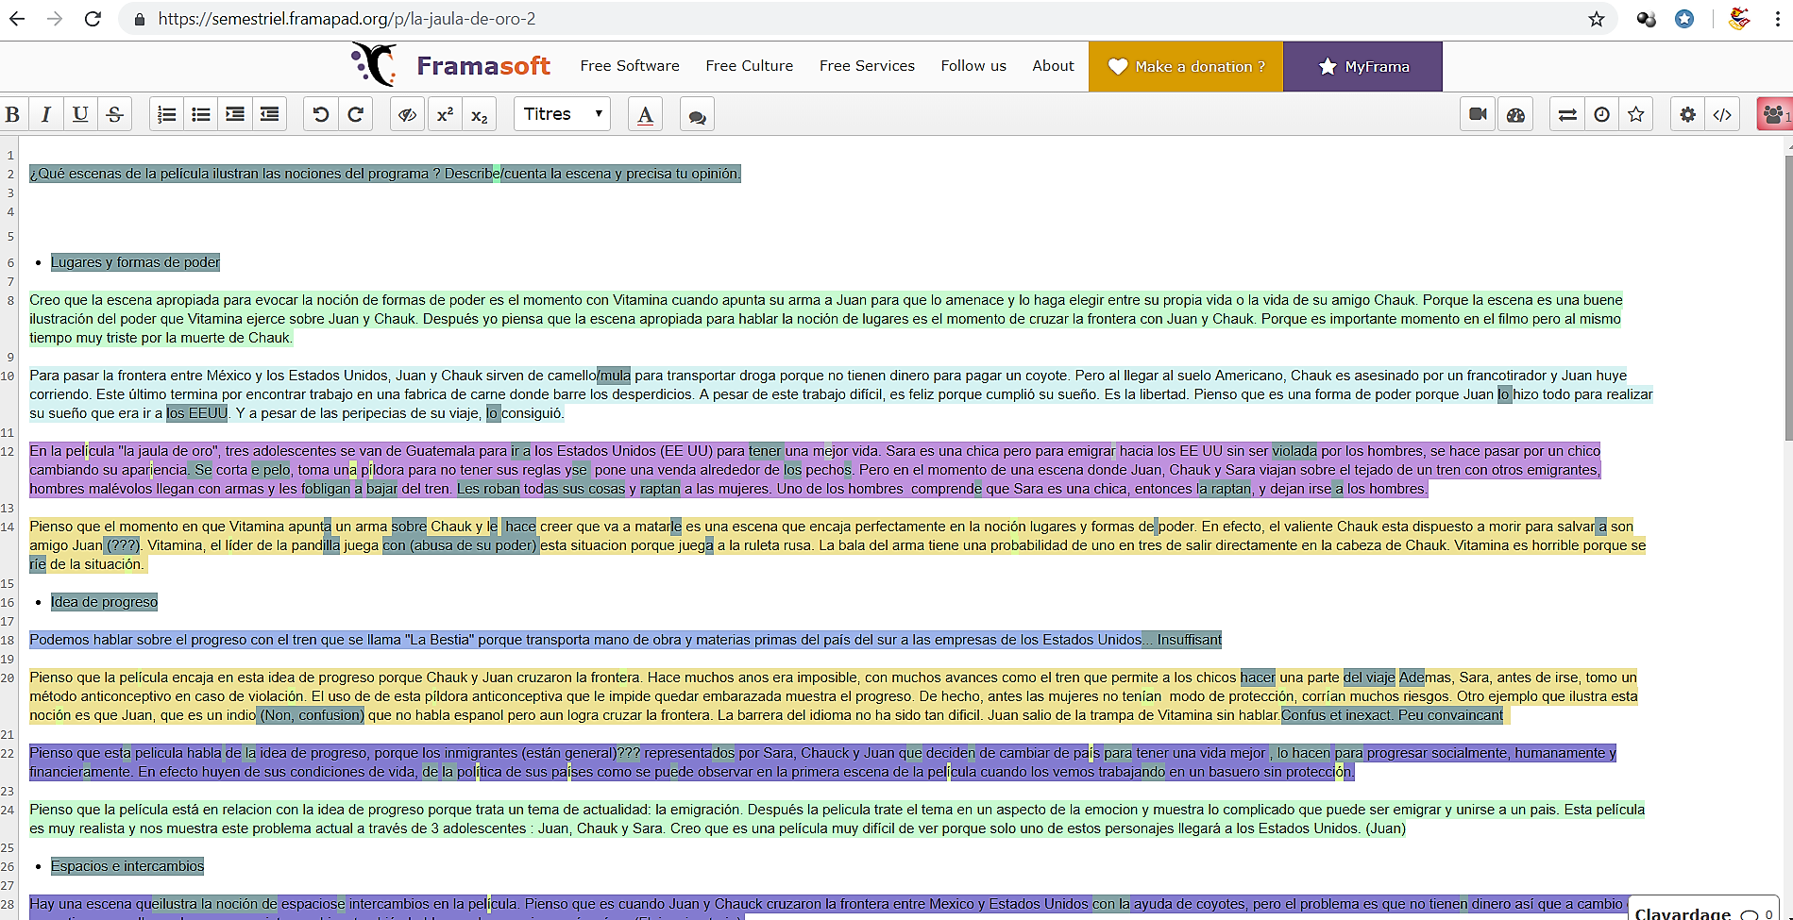Toggle strikethrough formatting
The width and height of the screenshot is (1793, 920).
[x=114, y=115]
